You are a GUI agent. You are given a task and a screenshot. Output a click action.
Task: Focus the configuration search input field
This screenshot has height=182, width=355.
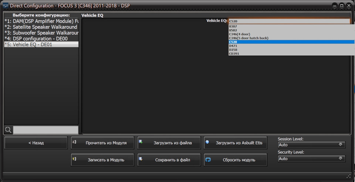(46, 130)
